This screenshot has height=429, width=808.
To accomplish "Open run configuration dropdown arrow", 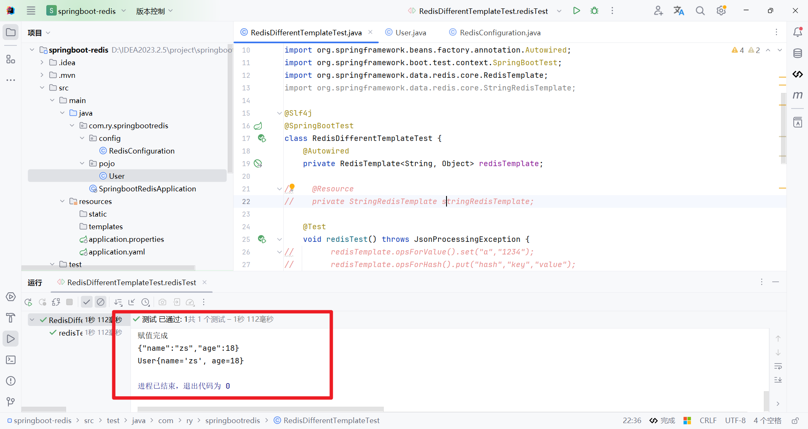I will (x=559, y=11).
